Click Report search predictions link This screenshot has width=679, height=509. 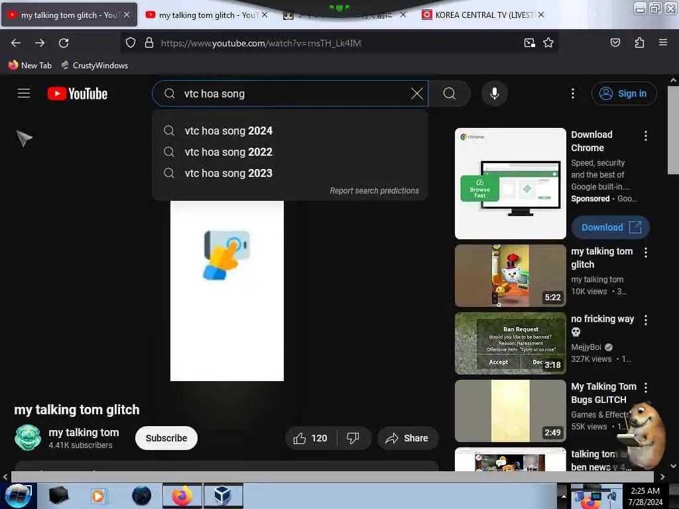point(374,191)
